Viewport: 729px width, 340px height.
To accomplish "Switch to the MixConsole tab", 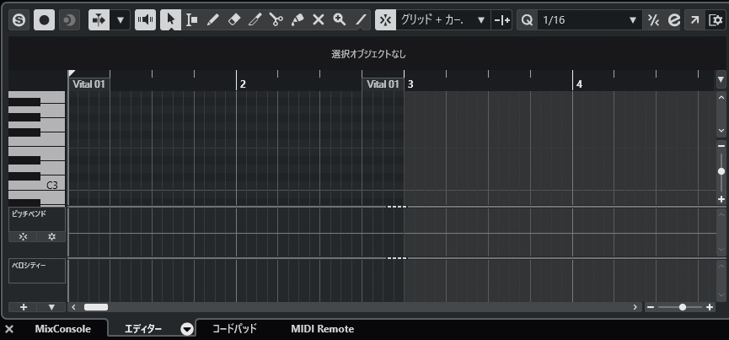I will pos(62,329).
